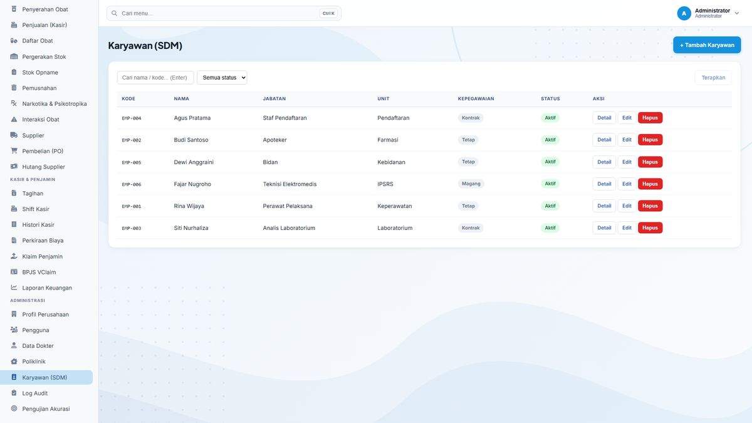Edit the Dewi Anggraini employee row

(x=627, y=162)
